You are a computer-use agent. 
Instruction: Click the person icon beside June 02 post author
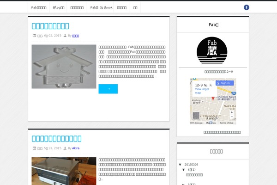[65, 36]
